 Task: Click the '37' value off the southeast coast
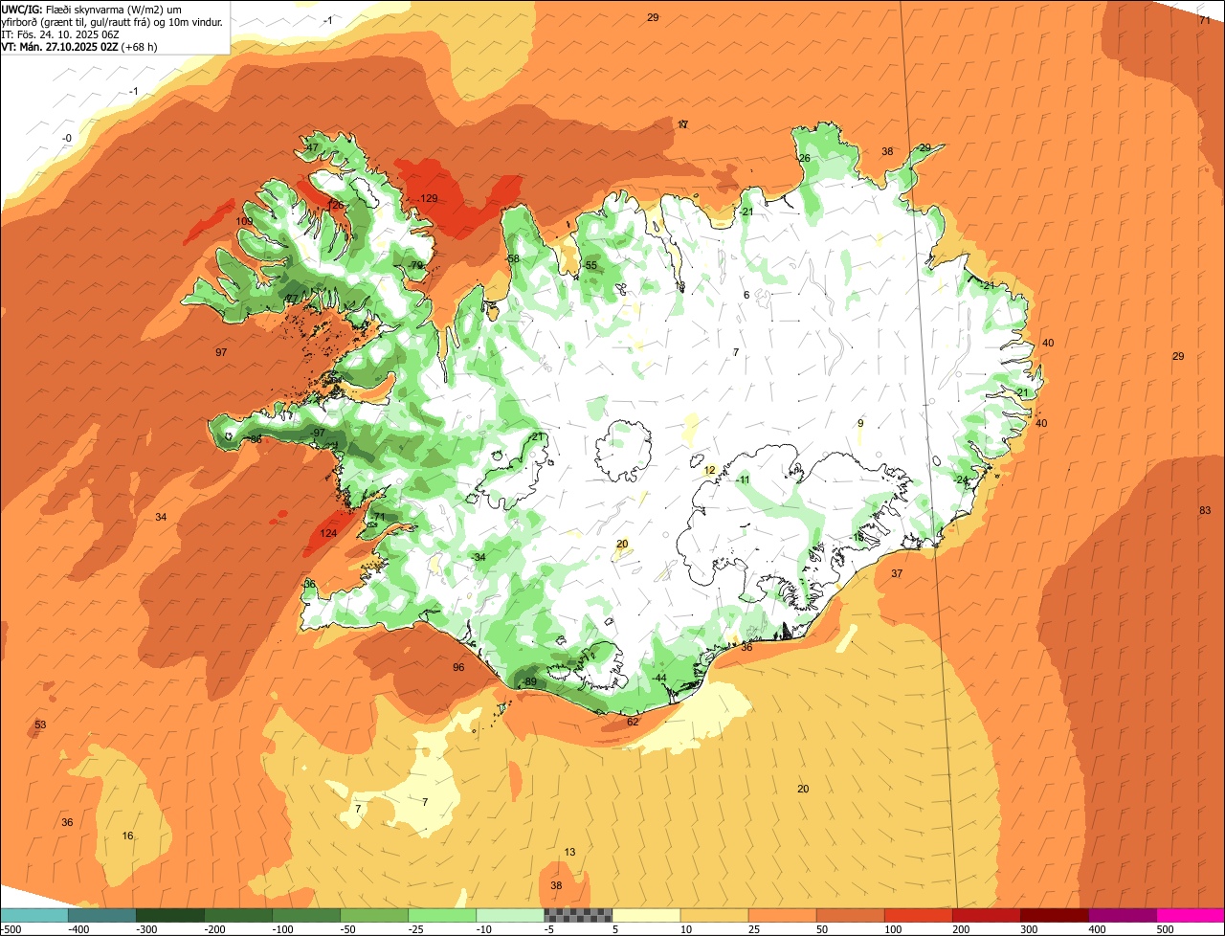click(x=897, y=573)
